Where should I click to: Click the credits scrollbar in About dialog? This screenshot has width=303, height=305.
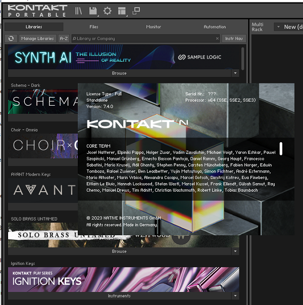click(281, 149)
